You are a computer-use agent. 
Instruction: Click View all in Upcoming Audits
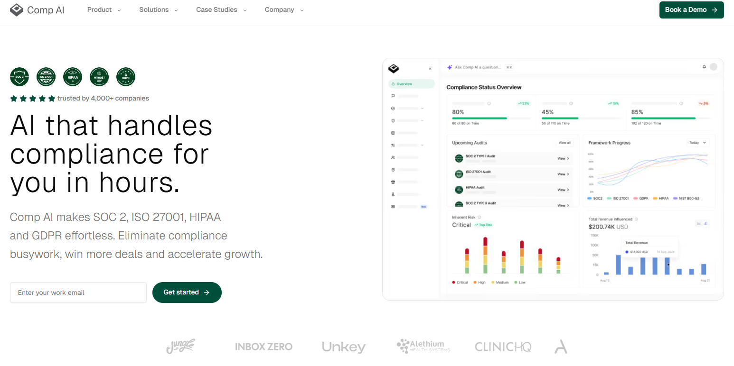[x=565, y=143]
